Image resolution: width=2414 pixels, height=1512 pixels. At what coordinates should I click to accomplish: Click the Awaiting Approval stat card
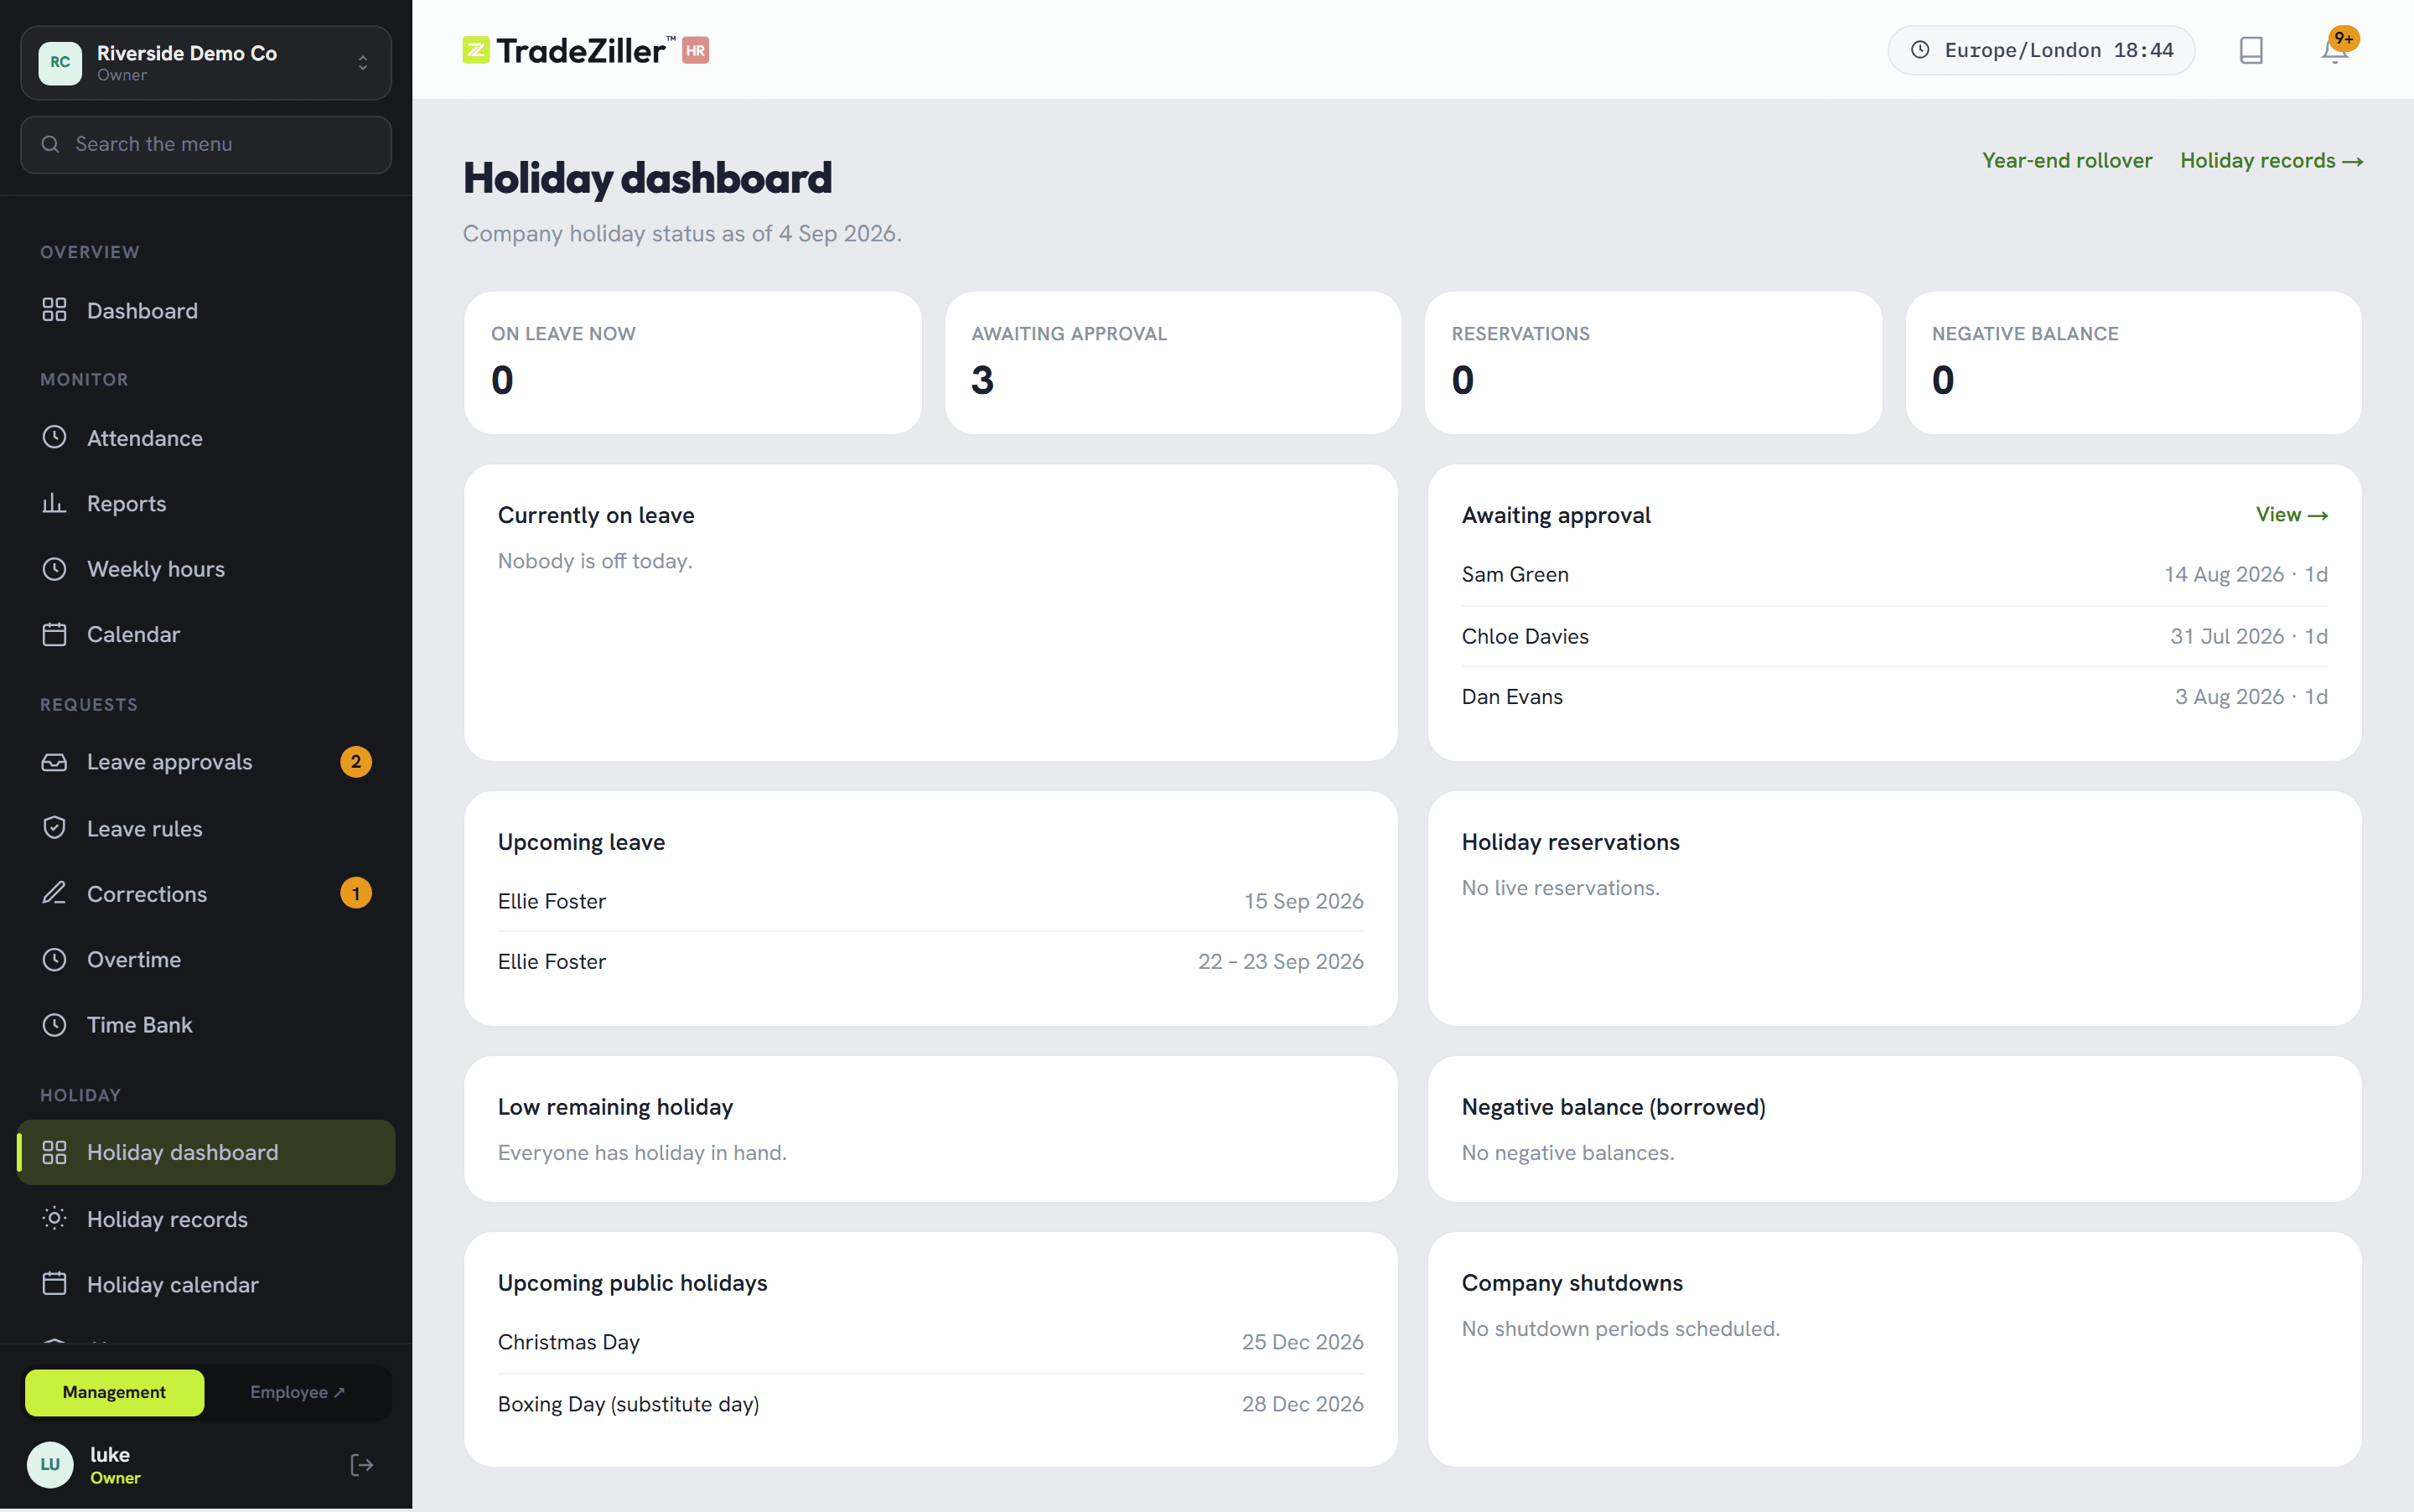(x=1173, y=363)
